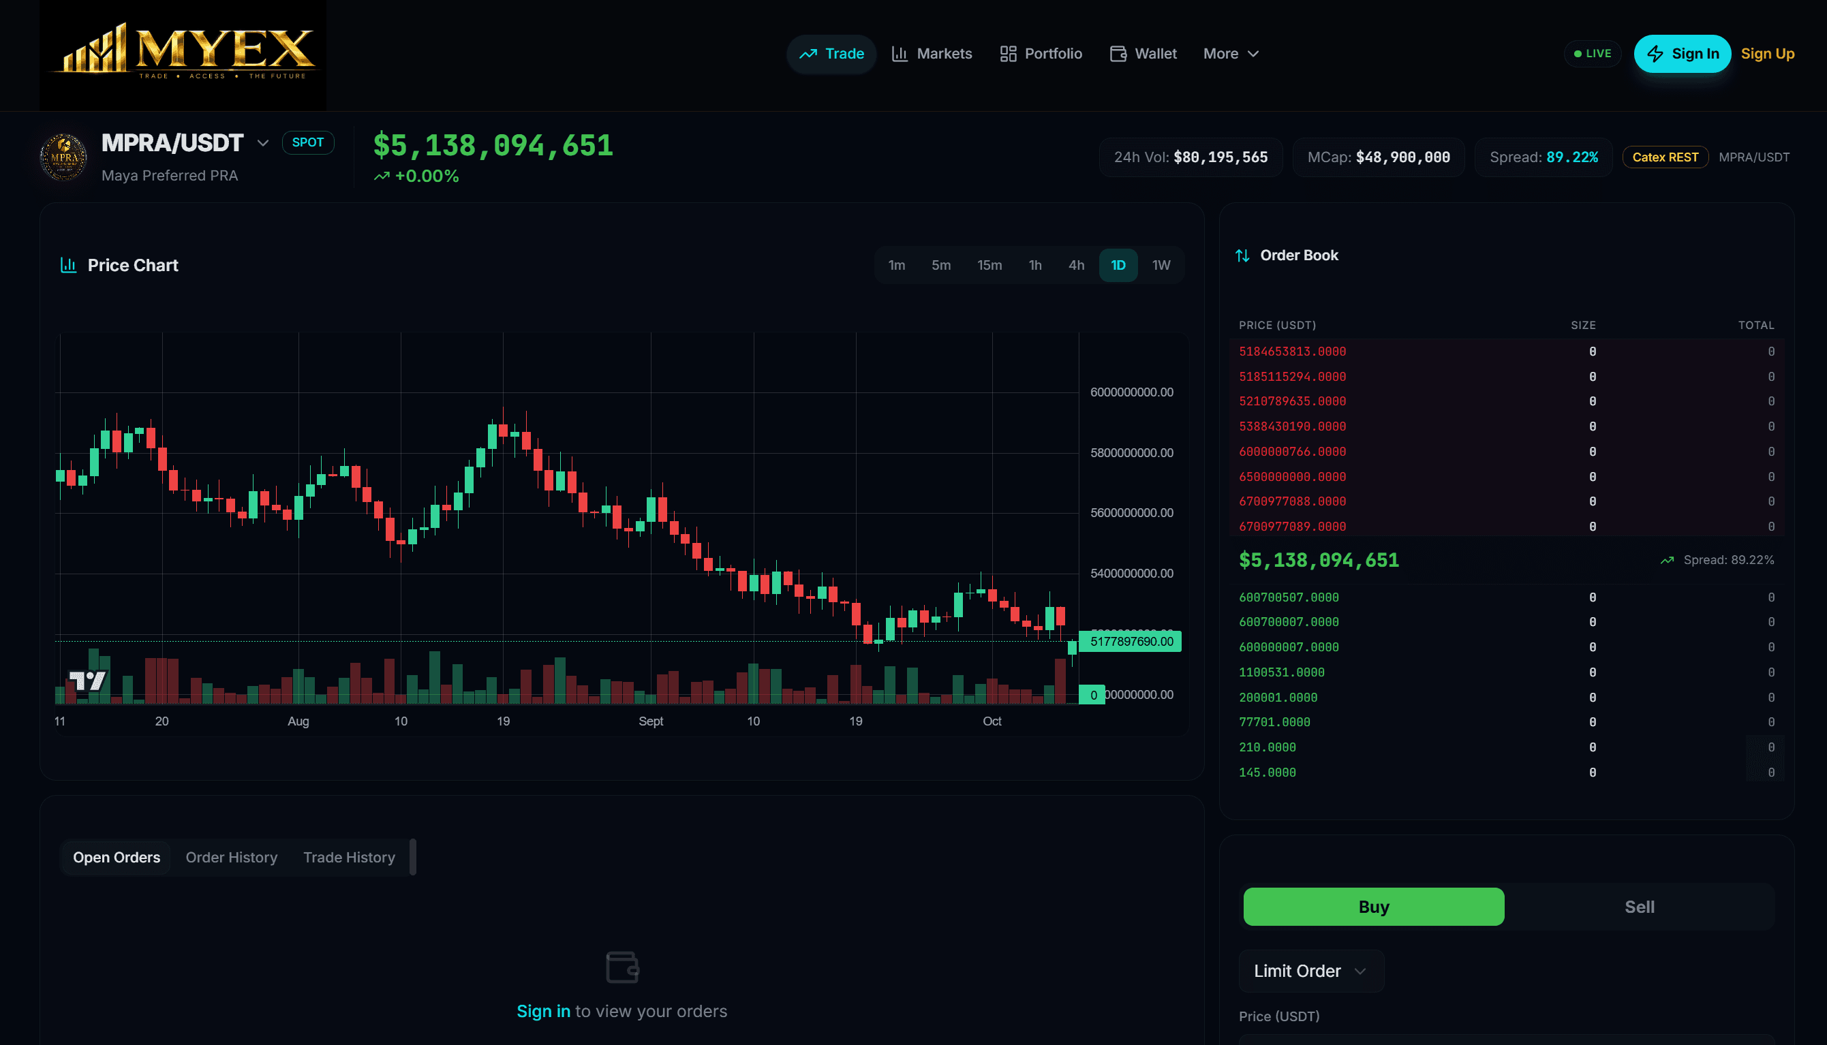Click bid price 600700507.0000

[1289, 597]
